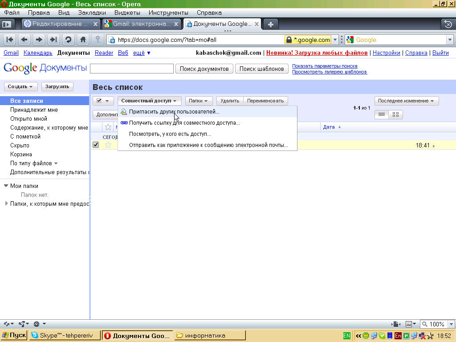Collapse the Мои папки tree
The image size is (456, 342).
6,186
